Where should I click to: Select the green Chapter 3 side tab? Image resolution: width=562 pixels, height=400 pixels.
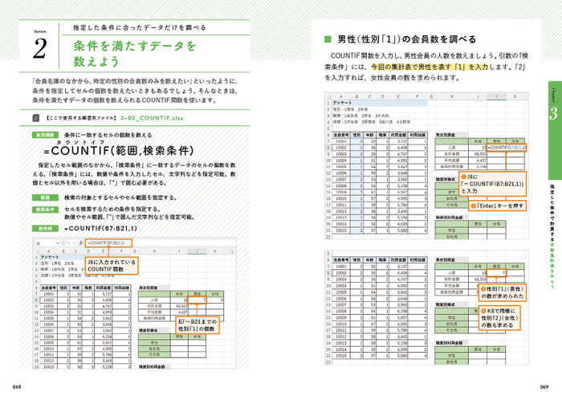pyautogui.click(x=555, y=130)
